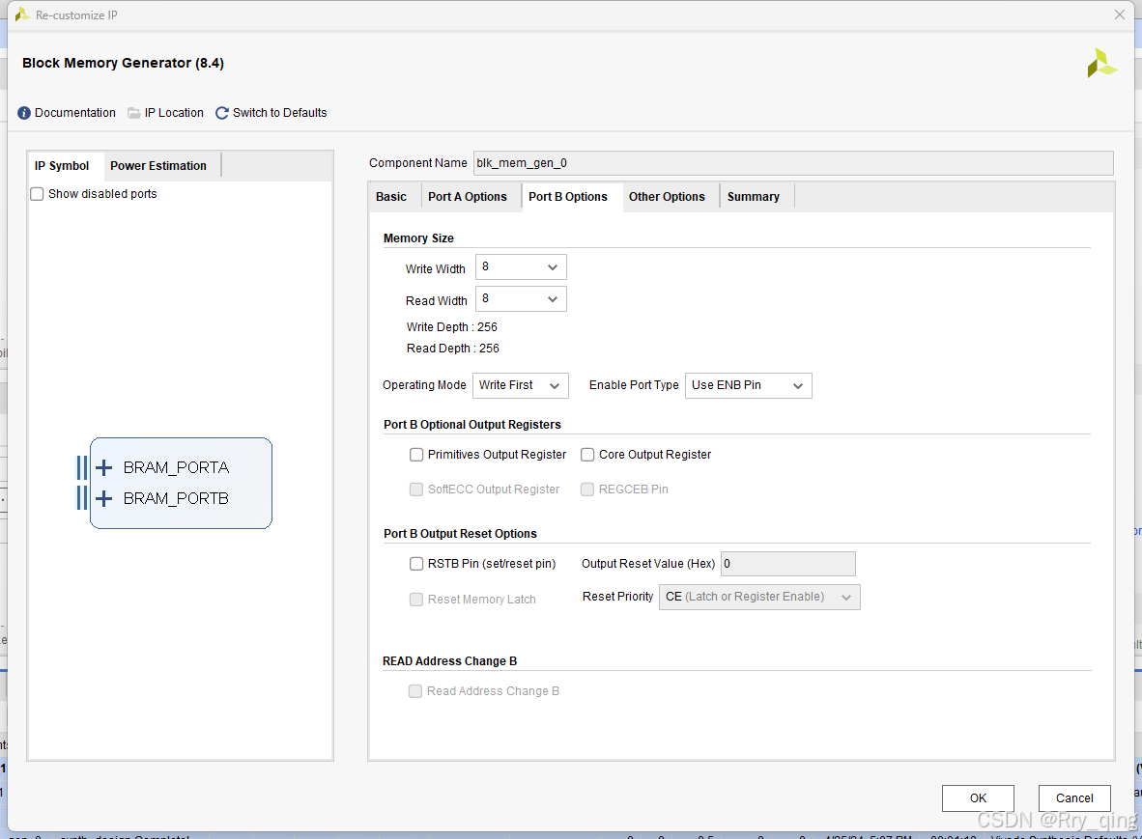Image resolution: width=1142 pixels, height=839 pixels.
Task: Enable RSTB Pin (set/reset pin)
Action: [416, 564]
